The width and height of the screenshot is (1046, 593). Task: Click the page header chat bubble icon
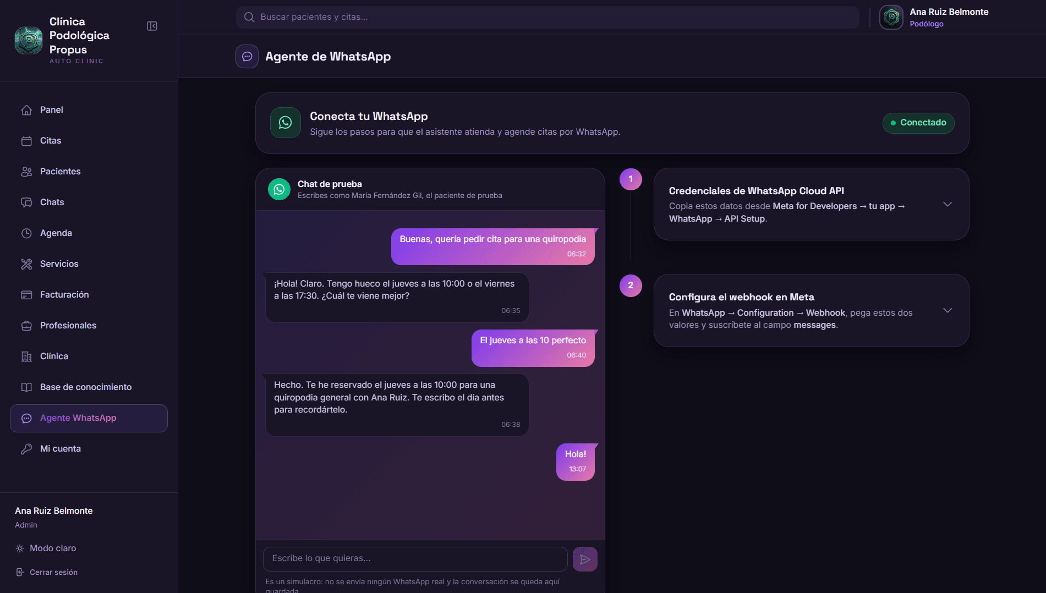(x=247, y=57)
